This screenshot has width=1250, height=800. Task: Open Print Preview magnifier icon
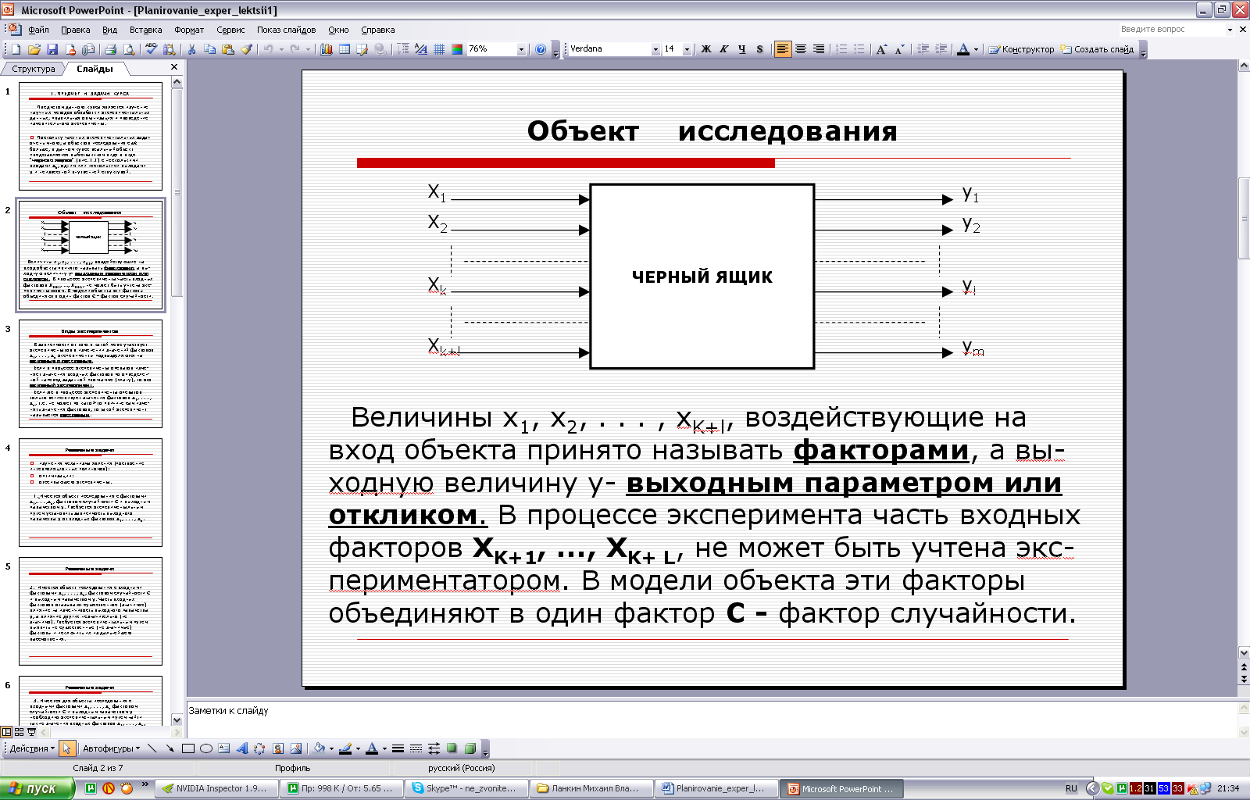point(129,49)
